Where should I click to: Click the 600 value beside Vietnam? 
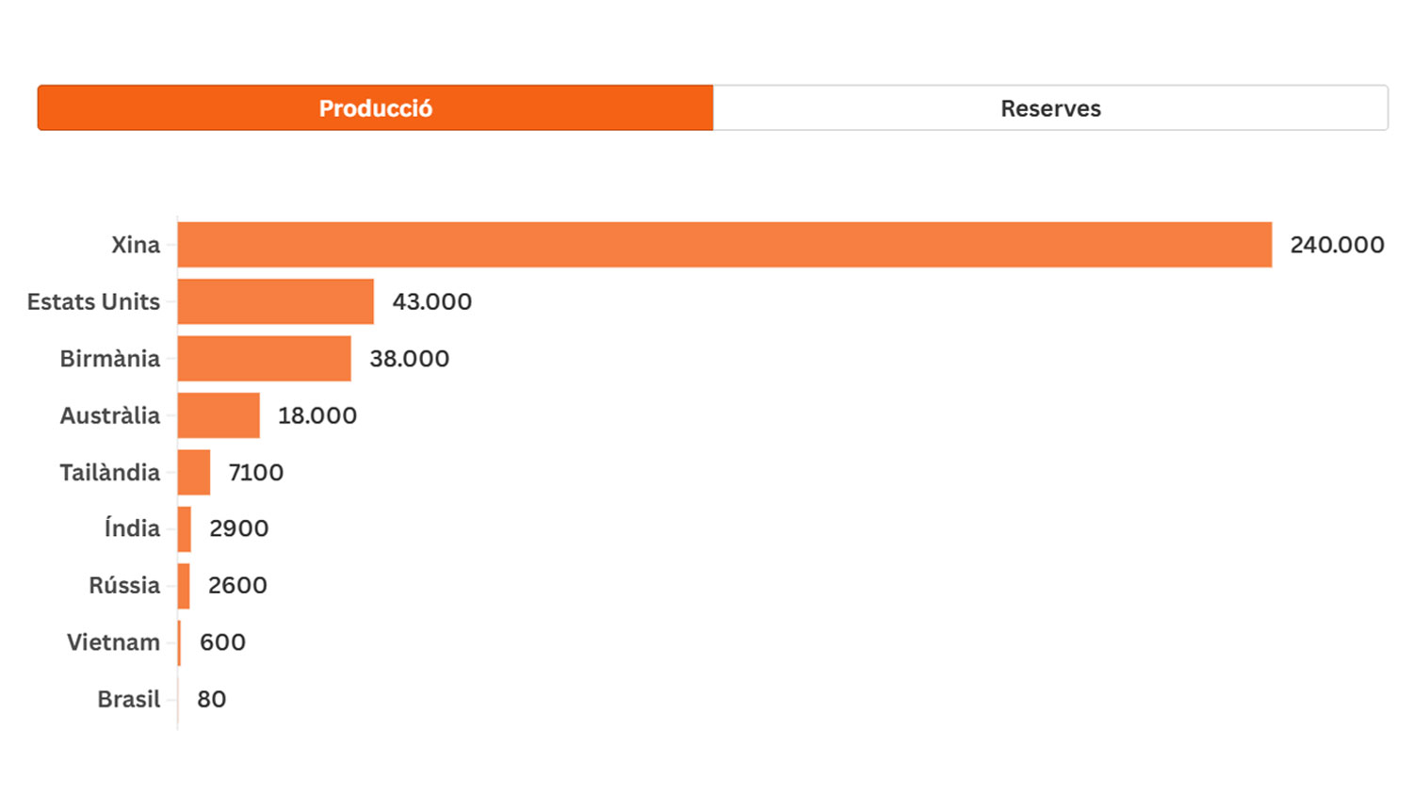(x=222, y=642)
